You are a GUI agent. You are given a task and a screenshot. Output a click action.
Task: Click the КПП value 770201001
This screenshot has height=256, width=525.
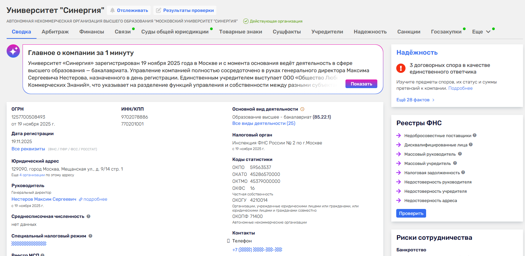pos(132,124)
